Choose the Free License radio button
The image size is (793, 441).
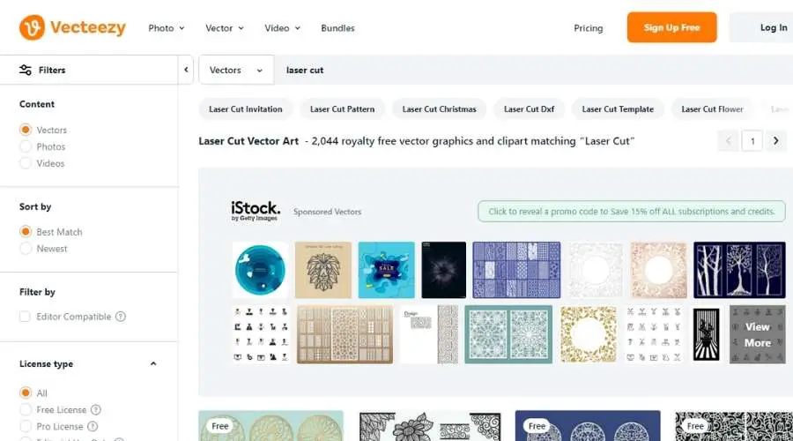26,409
